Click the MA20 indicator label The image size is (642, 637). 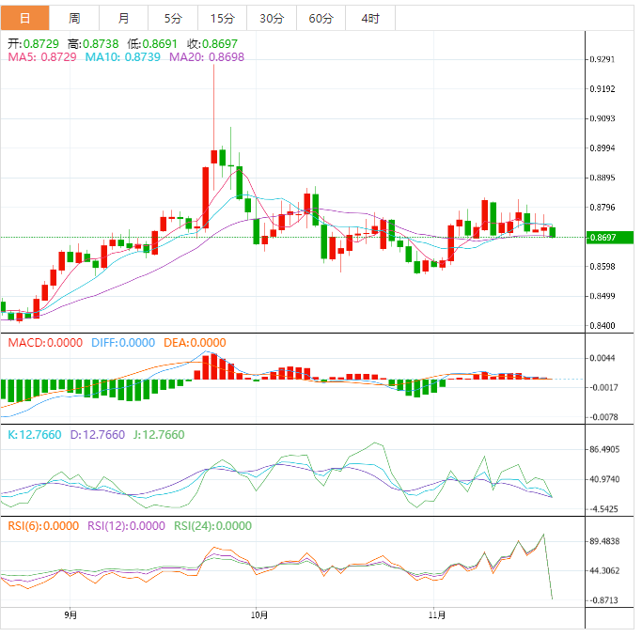(206, 57)
